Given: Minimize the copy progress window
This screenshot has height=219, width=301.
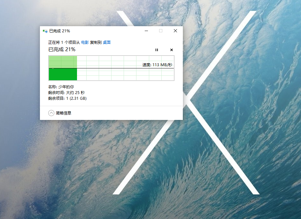Looking at the screenshot, I should coord(146,31).
